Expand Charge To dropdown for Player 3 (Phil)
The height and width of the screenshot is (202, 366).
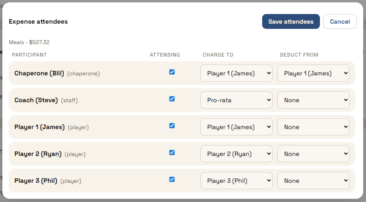[x=236, y=181]
